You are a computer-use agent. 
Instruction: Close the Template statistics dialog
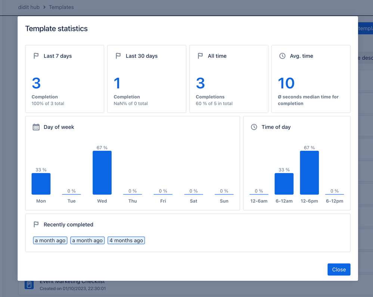[339, 269]
